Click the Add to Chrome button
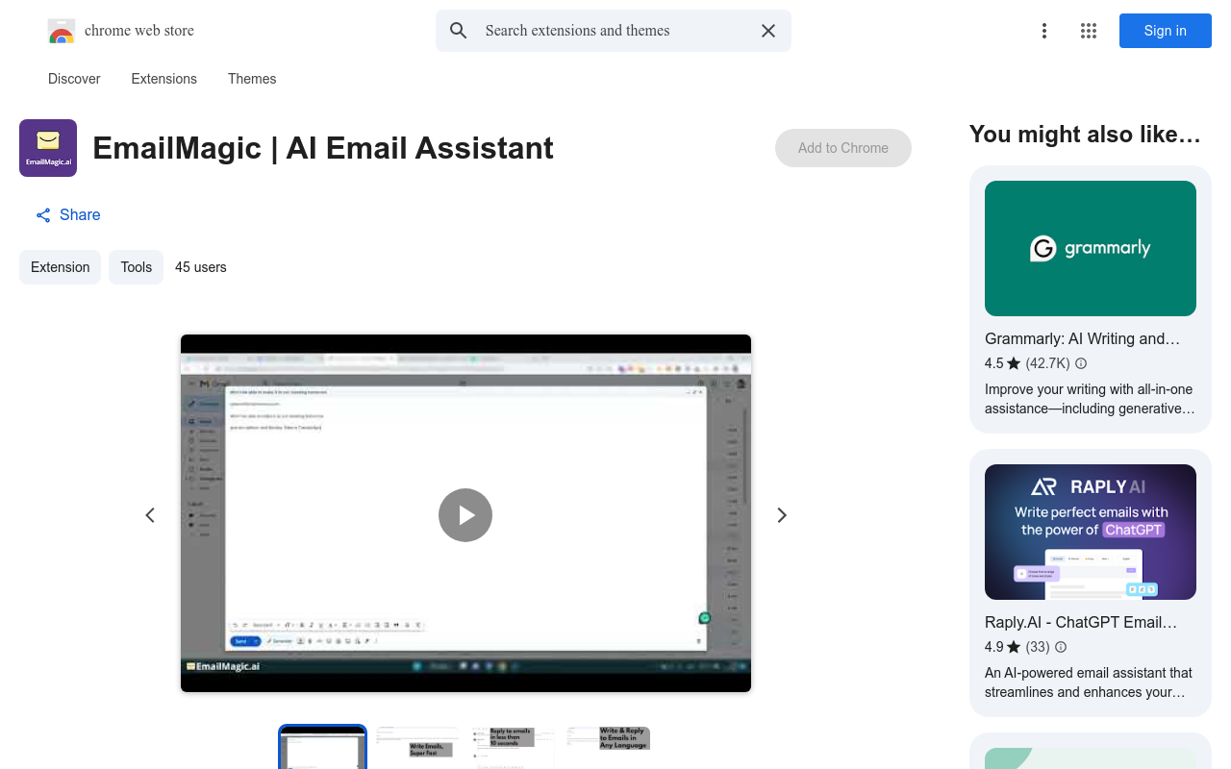 (x=843, y=148)
